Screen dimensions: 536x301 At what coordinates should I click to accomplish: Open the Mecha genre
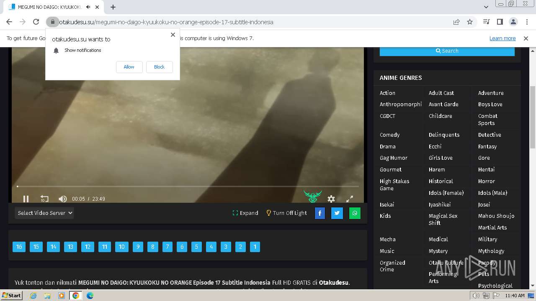387,239
